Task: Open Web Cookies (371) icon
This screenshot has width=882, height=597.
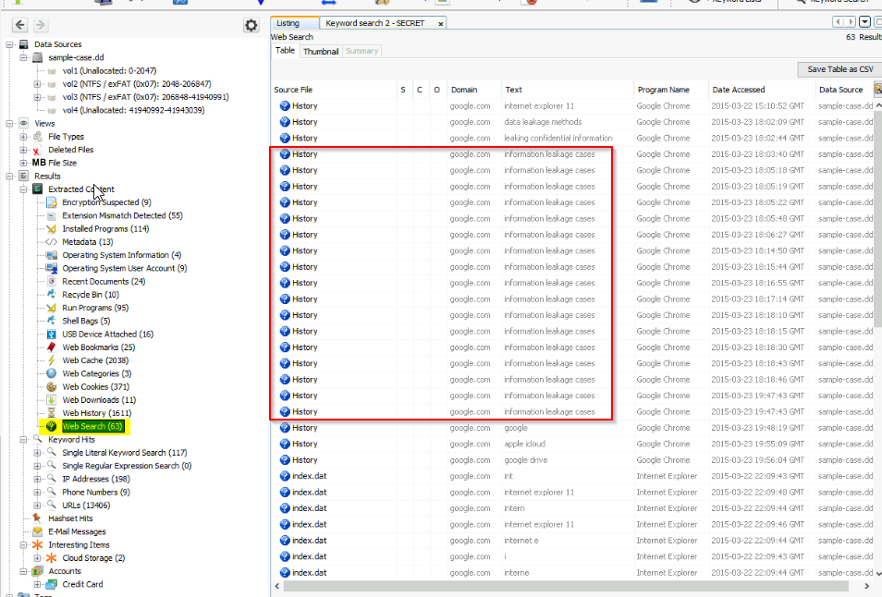Action: 51,387
